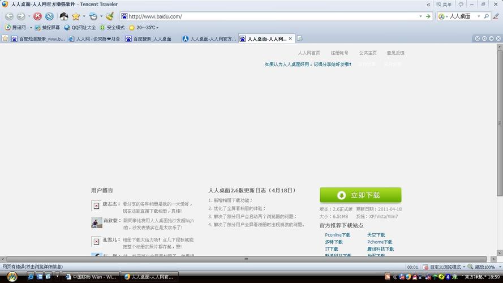
Task: Go to address with green arrow
Action: (428, 16)
